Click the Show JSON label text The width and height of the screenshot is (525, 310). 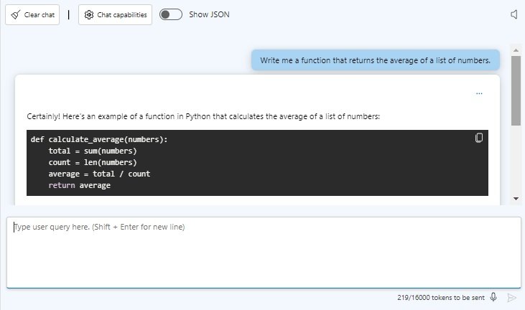click(x=209, y=14)
